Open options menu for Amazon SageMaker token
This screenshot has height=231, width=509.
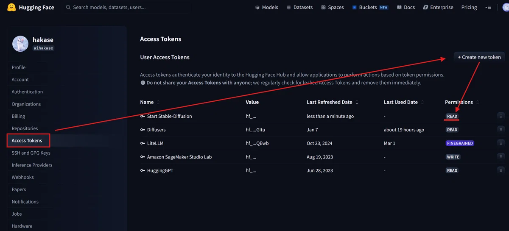[501, 157]
